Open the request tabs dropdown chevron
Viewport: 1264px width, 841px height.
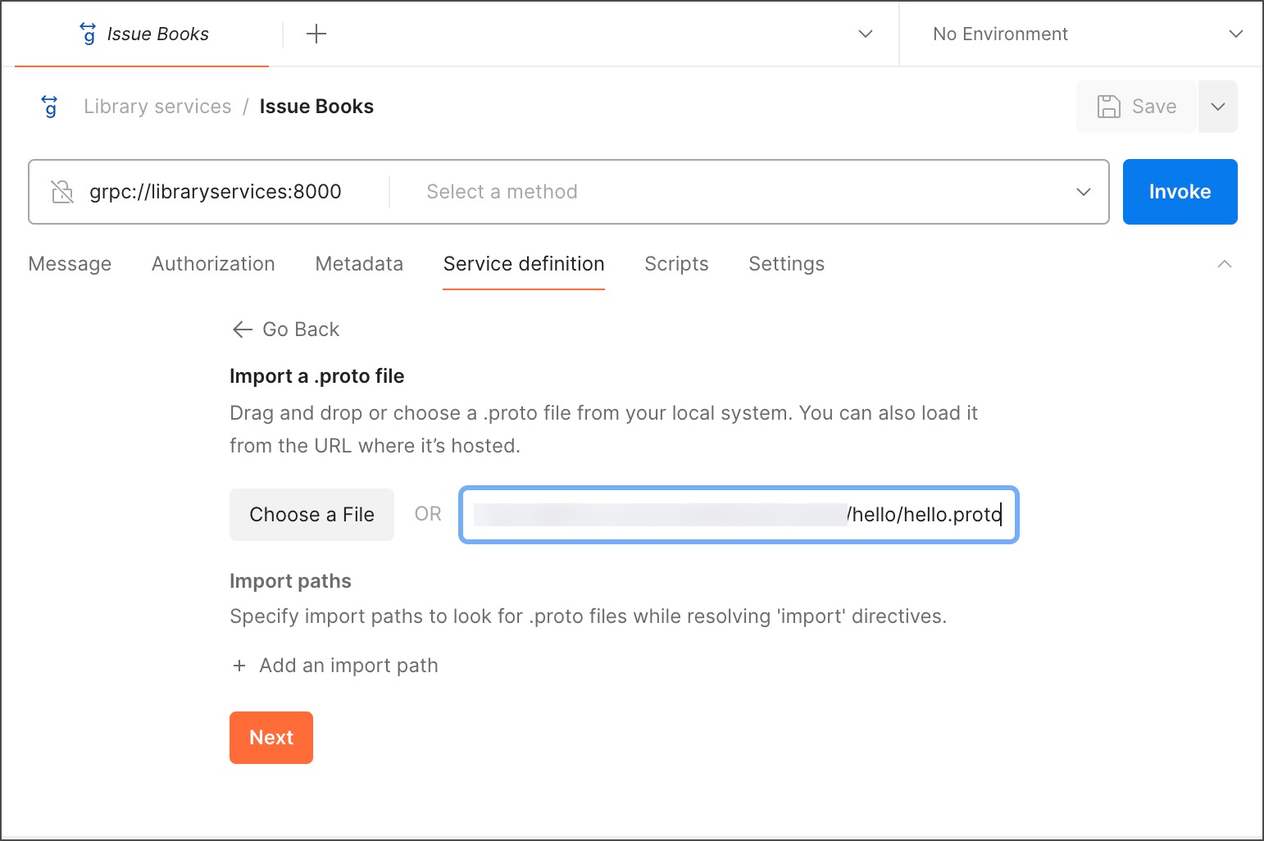pyautogui.click(x=865, y=34)
